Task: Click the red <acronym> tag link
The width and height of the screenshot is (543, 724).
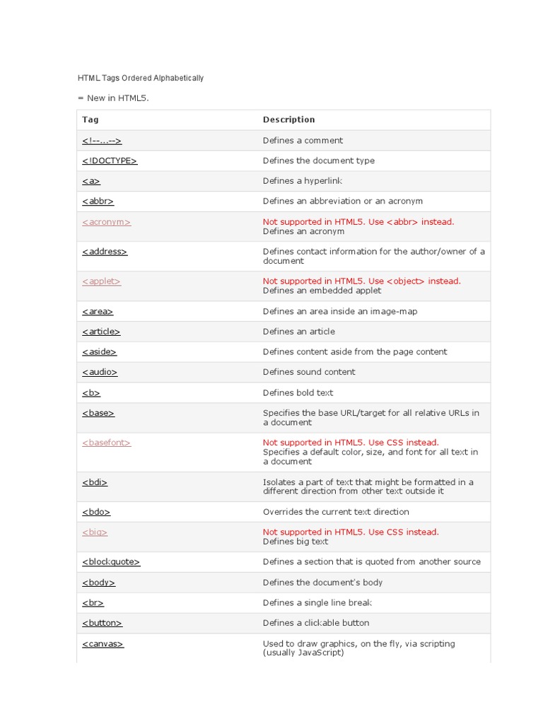Action: pos(106,222)
